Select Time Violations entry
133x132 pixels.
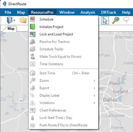tap(63, 64)
